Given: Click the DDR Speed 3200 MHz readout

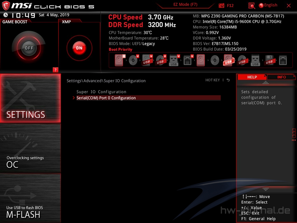Looking at the screenshot, I should tap(142, 25).
